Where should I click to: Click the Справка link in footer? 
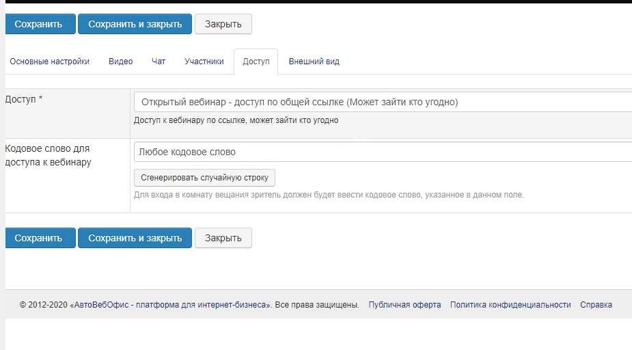[596, 305]
